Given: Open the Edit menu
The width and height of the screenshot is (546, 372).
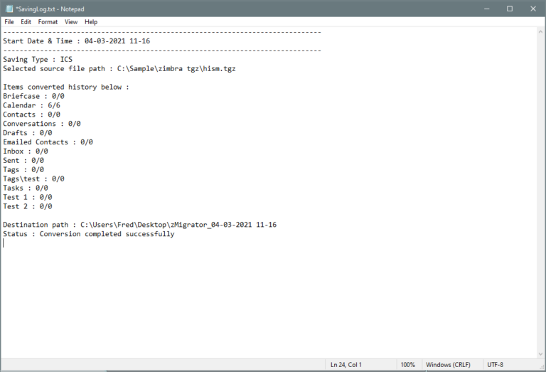Looking at the screenshot, I should click(26, 22).
